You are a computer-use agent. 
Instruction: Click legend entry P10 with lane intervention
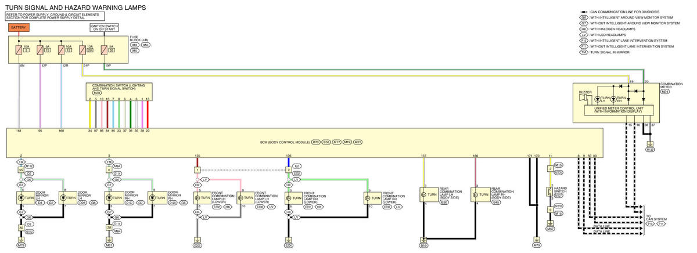623,41
